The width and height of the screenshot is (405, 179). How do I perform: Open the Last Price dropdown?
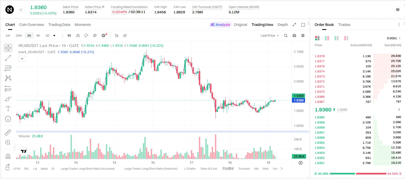[x=269, y=36]
